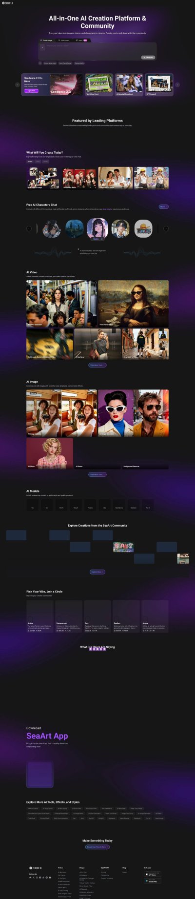Click More button in Free AI Characters Chat

click(163, 207)
